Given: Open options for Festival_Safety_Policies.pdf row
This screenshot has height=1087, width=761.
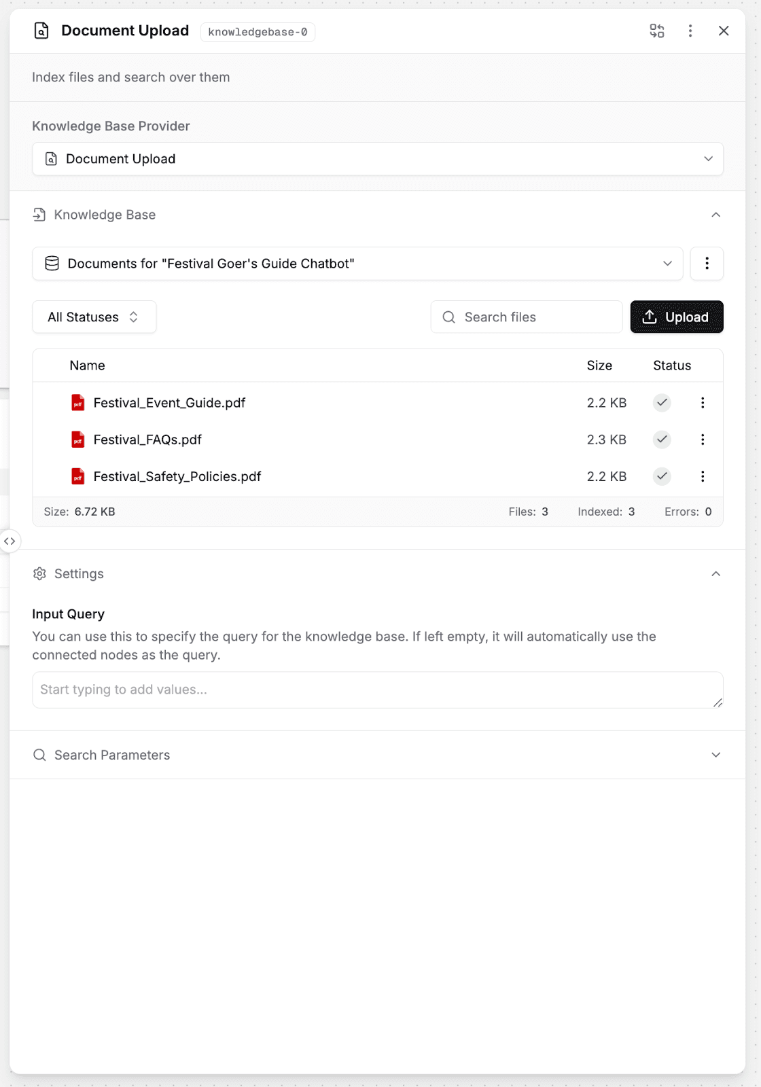Looking at the screenshot, I should point(703,476).
